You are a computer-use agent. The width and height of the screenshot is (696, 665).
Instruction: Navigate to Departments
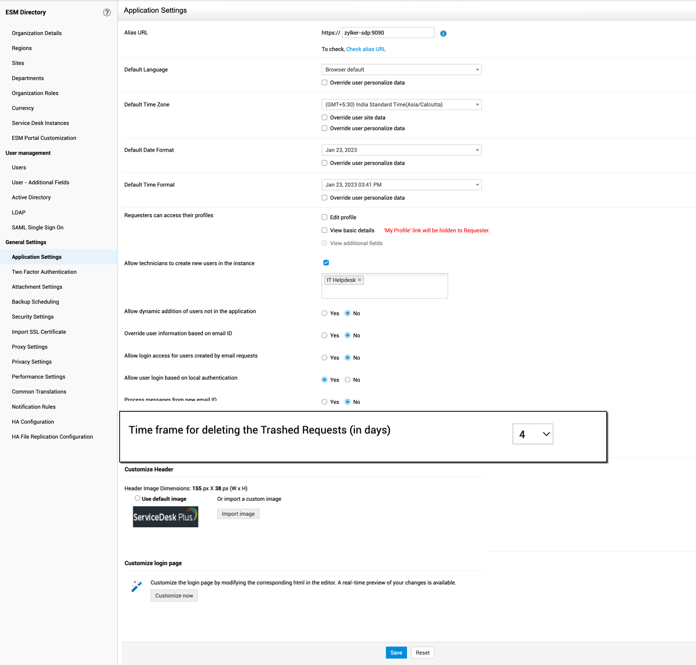pos(28,78)
